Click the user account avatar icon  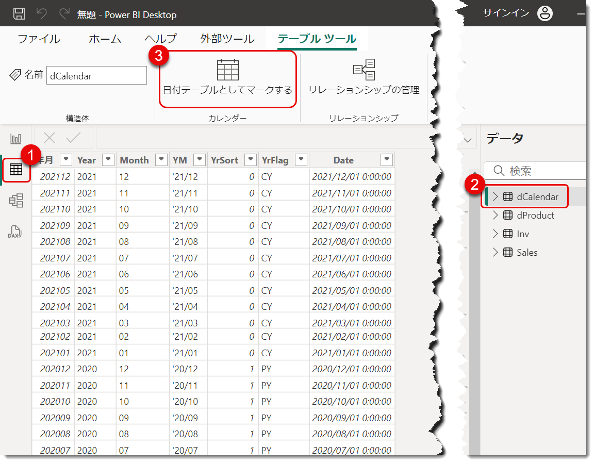[x=544, y=13]
